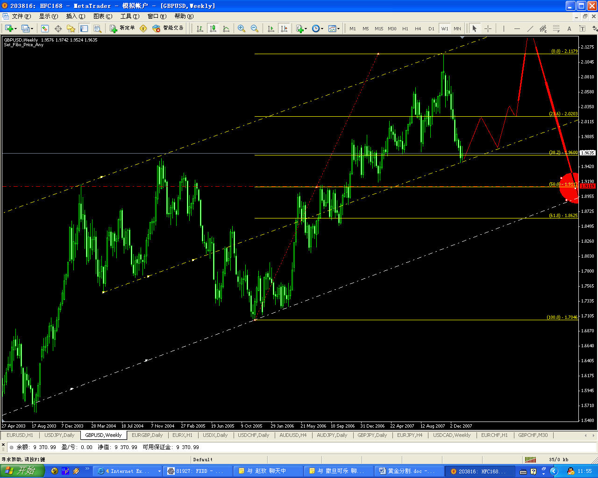This screenshot has height=478, width=598.
Task: Switch chart to candlesticks
Action: click(x=213, y=28)
